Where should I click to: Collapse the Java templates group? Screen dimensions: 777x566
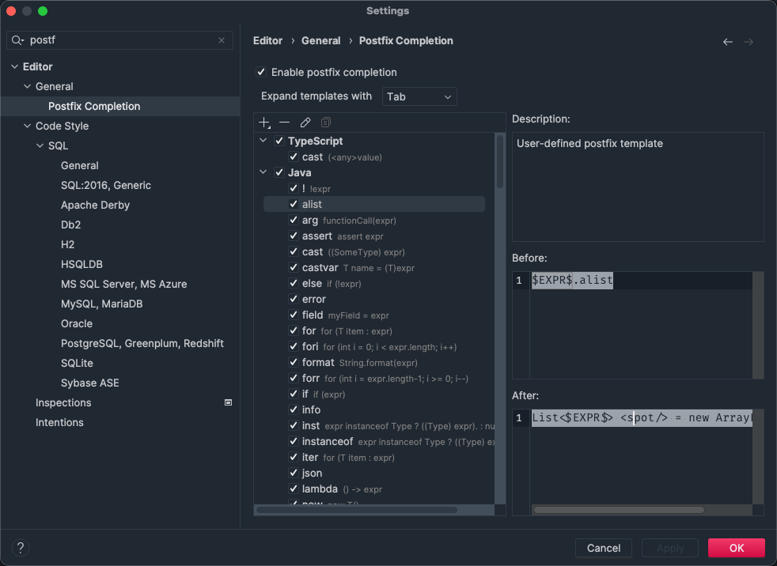(x=263, y=173)
